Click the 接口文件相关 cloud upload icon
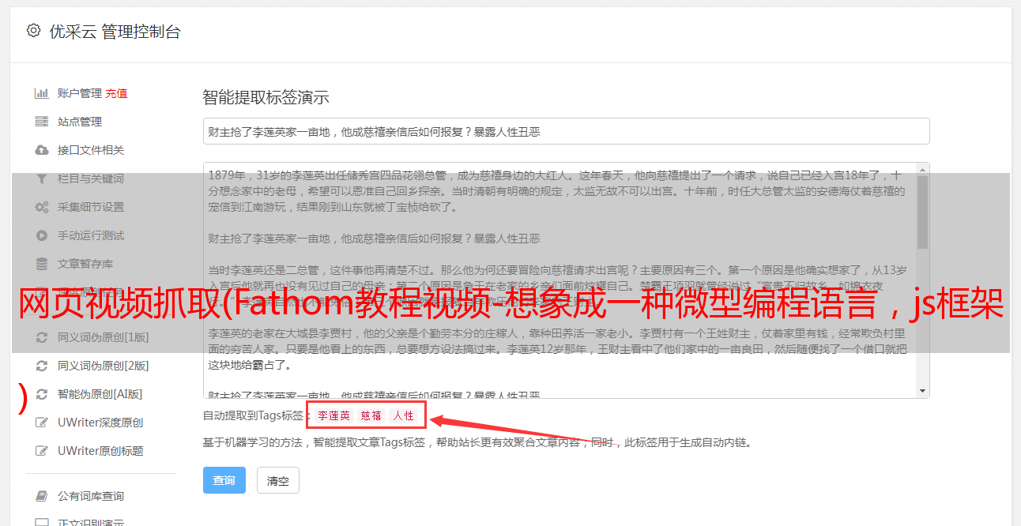1021x526 pixels. tap(42, 150)
